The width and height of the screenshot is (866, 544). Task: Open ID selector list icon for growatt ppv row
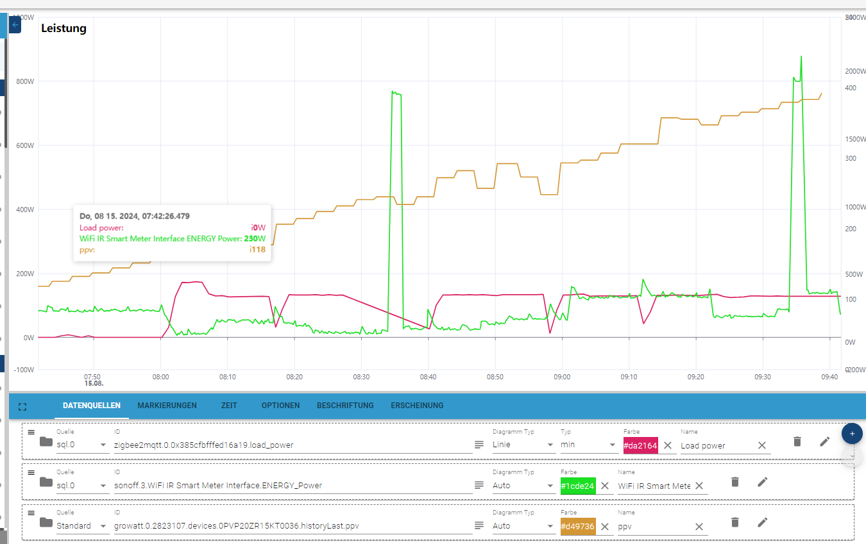coord(479,525)
